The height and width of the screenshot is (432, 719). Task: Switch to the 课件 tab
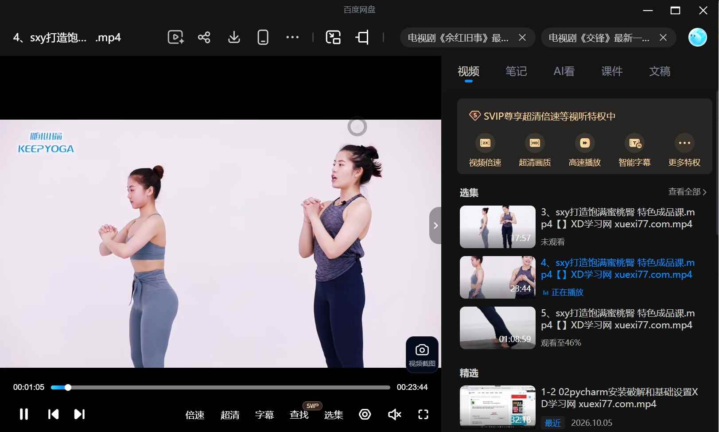pyautogui.click(x=612, y=71)
